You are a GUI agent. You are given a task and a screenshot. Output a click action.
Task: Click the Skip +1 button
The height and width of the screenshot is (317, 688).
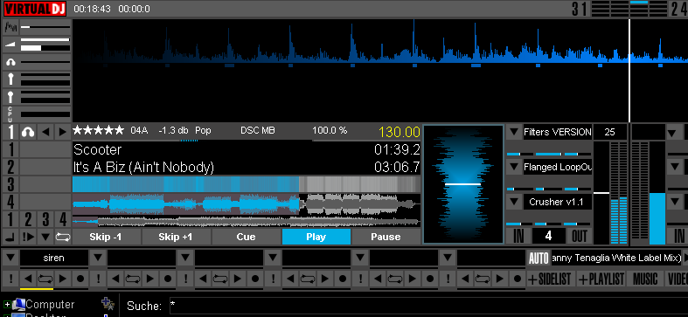click(176, 237)
